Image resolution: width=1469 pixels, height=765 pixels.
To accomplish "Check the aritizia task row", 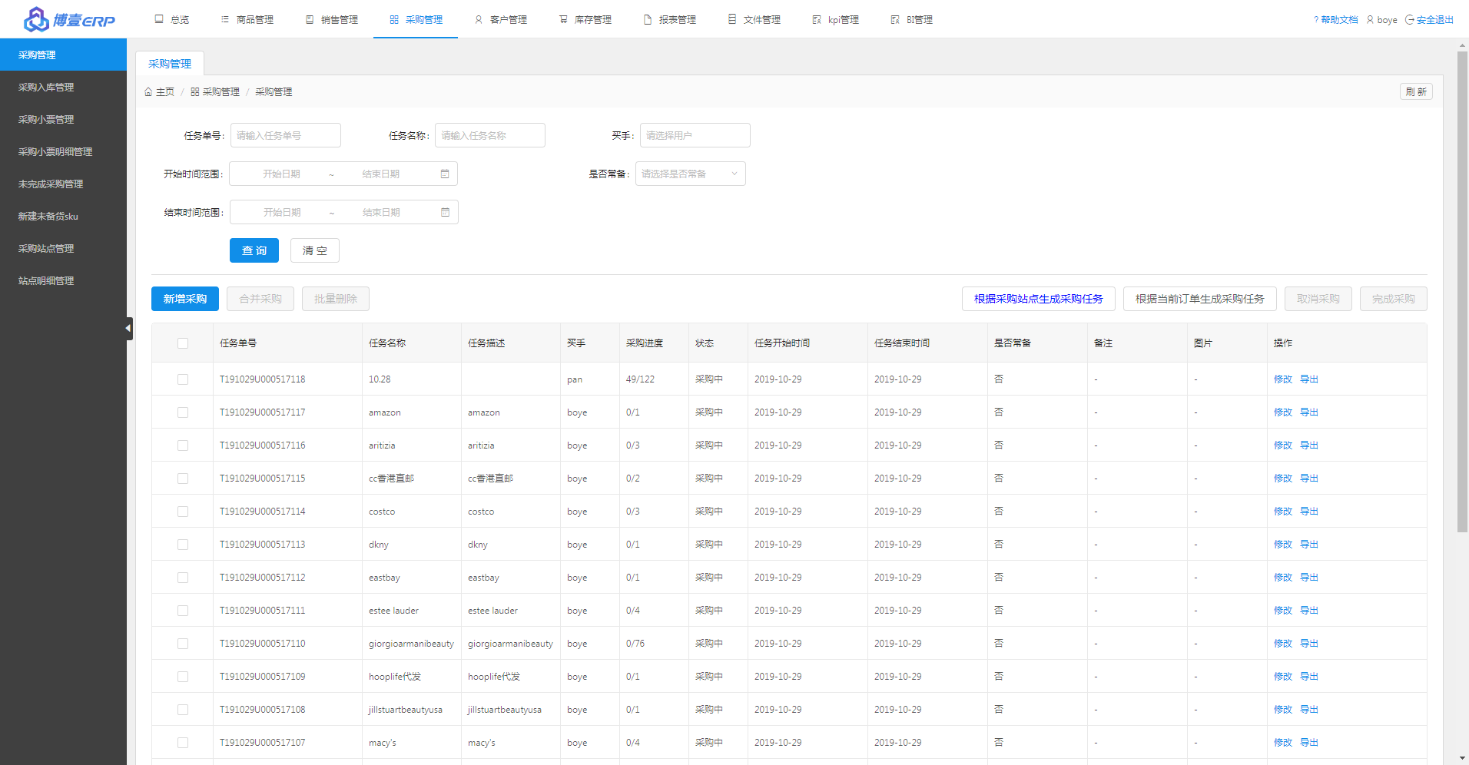I will [183, 445].
